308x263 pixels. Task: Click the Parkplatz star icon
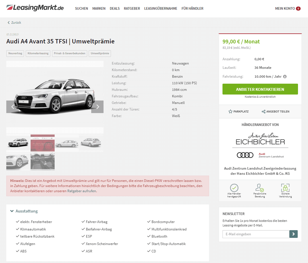(230, 112)
